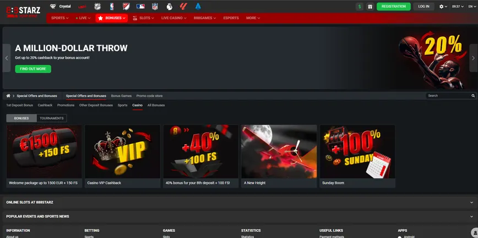Open the Live Casino menu

(x=174, y=18)
